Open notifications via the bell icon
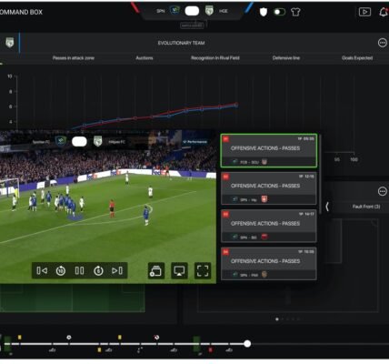 tap(384, 12)
